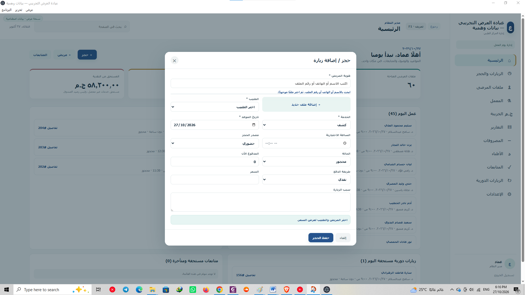Expand طريقة الدفع dropdown showing نقدي
The width and height of the screenshot is (525, 295).
coord(306,179)
